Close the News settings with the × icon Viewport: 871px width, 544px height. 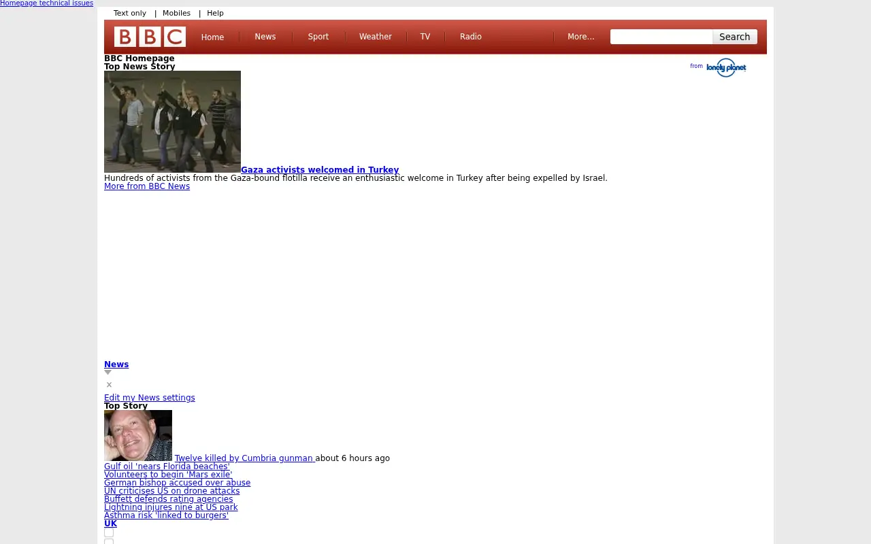click(109, 385)
